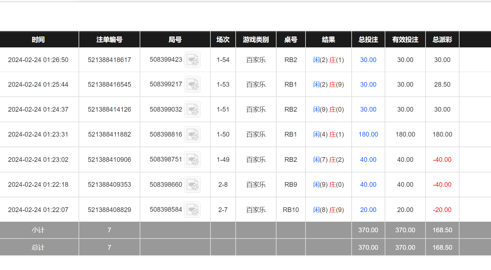Click blue total bet 180.00 link
The height and width of the screenshot is (270, 491).
(368, 134)
